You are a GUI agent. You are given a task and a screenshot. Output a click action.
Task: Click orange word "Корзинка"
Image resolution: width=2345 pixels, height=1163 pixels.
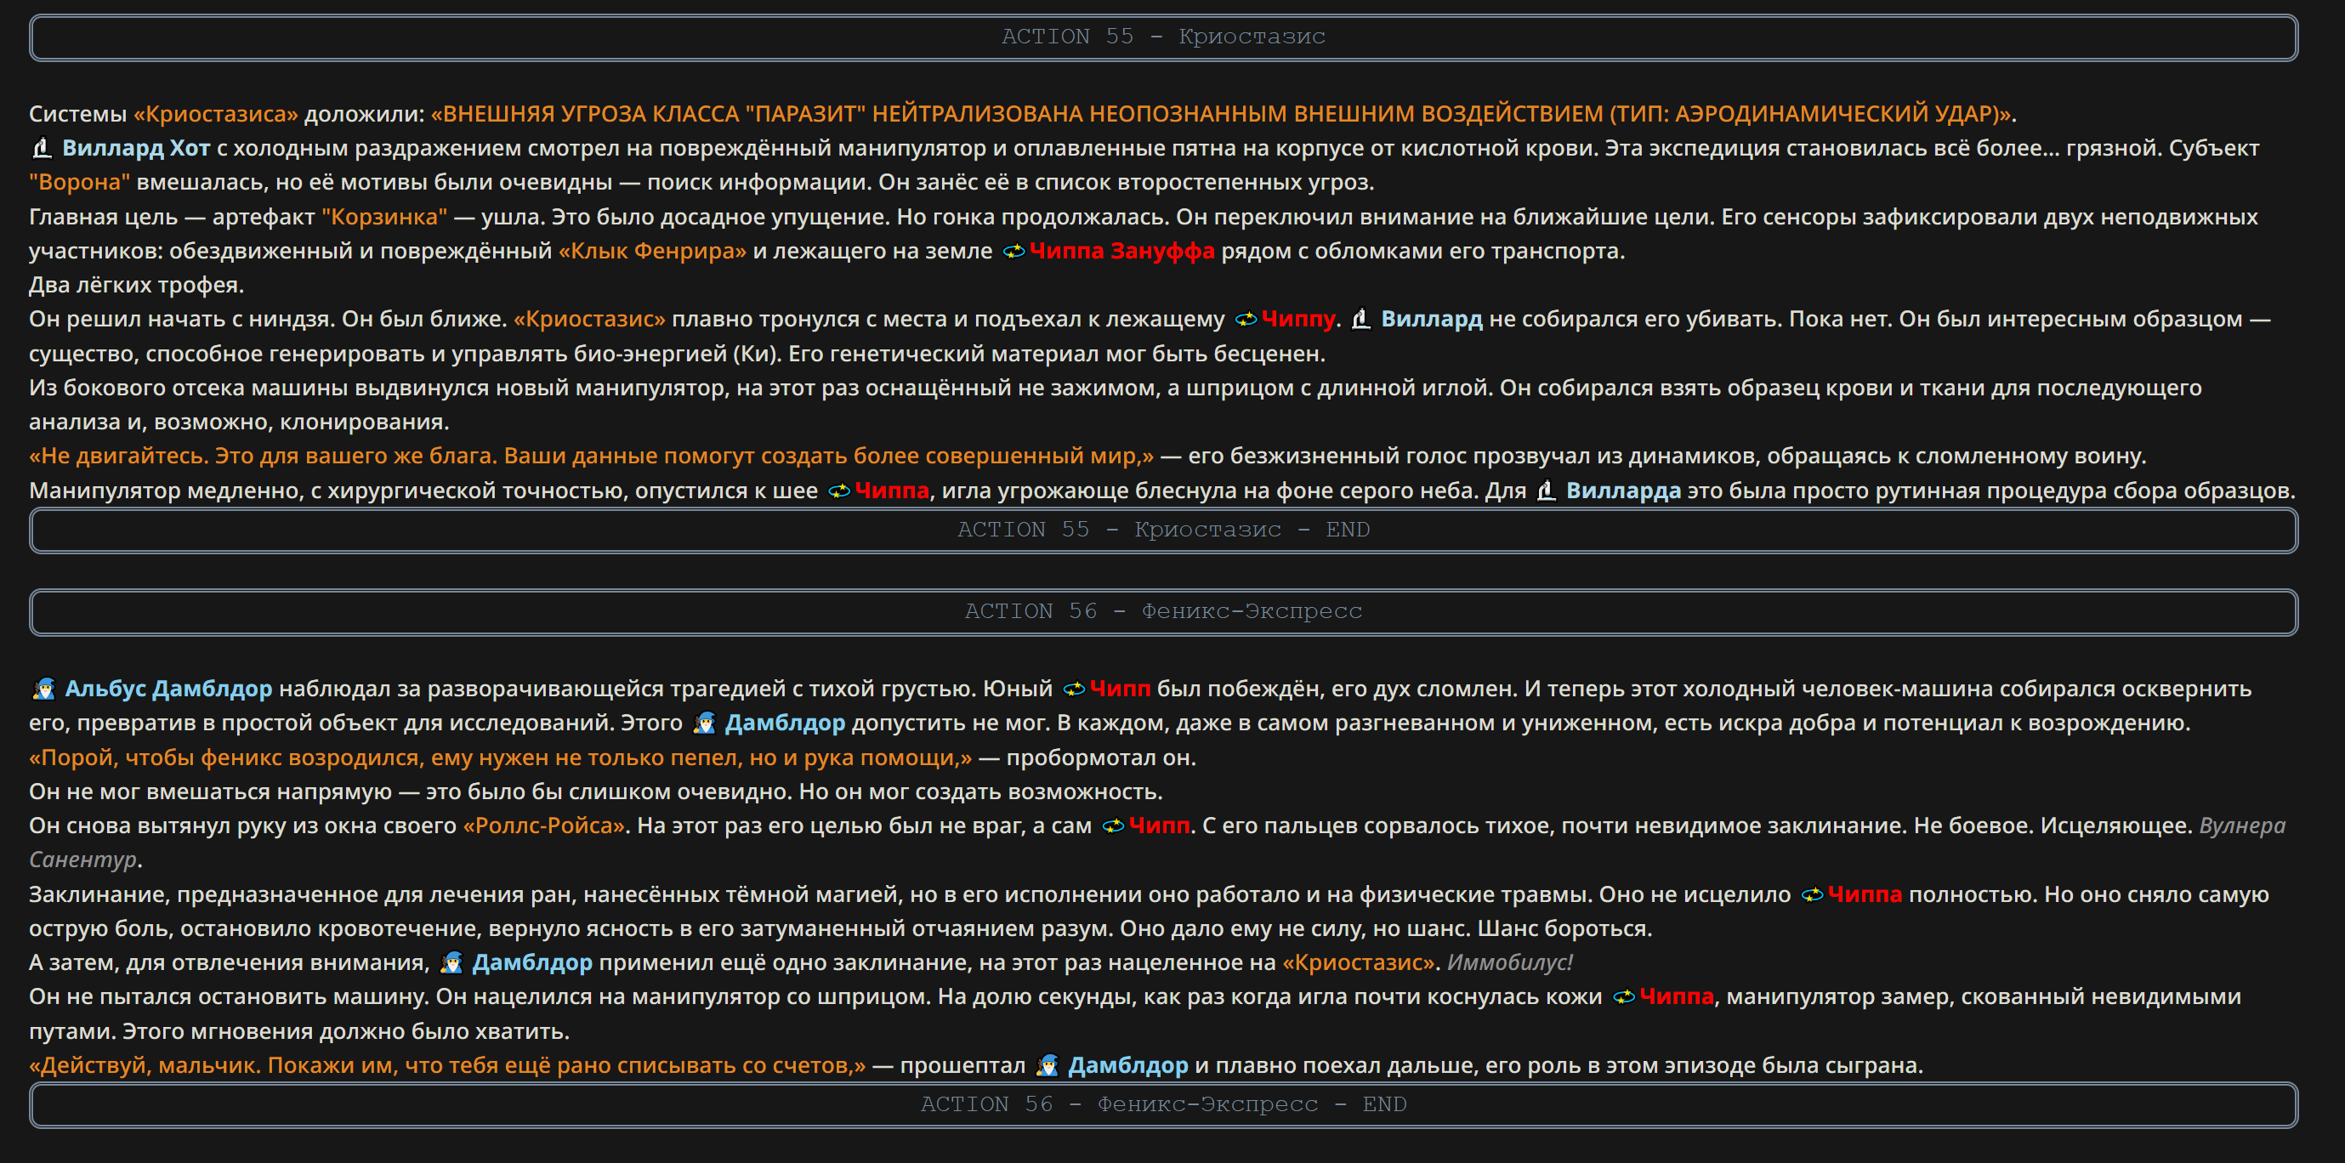pyautogui.click(x=384, y=217)
